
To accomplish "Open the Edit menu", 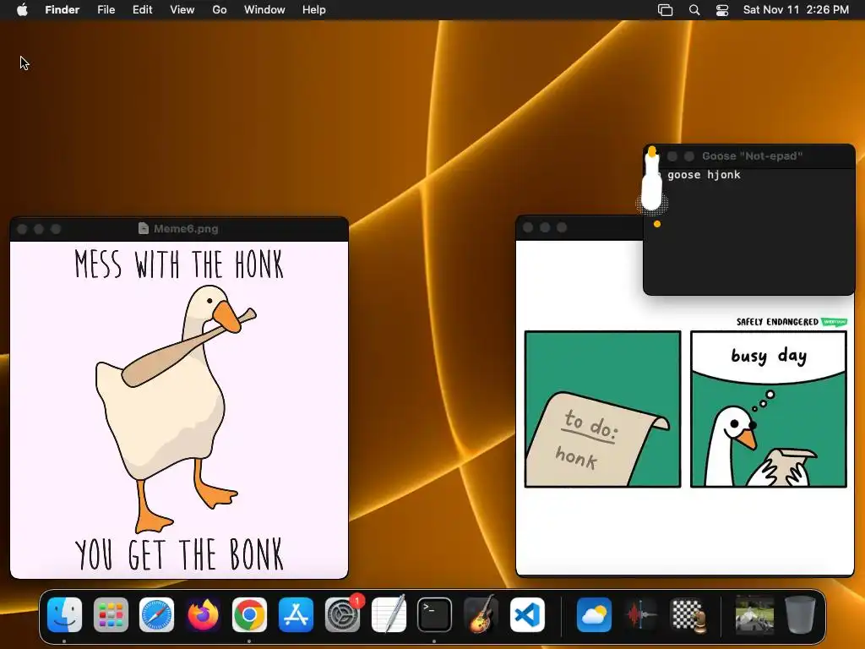I will [142, 9].
